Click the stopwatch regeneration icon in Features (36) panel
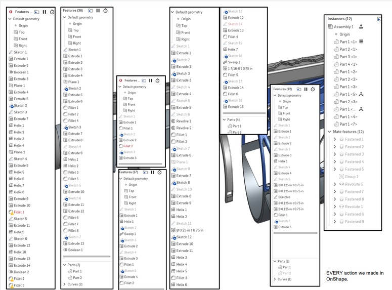This screenshot has height=290, width=392. (106, 11)
